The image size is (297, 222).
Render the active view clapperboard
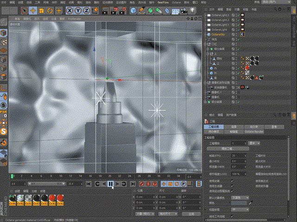(105, 11)
